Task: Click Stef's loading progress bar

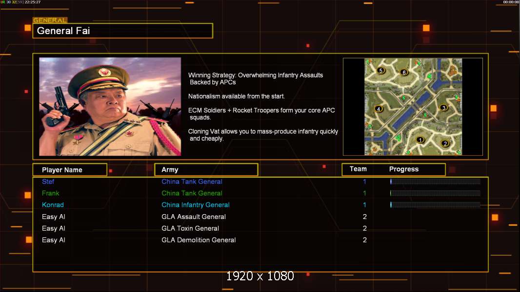Action: [435, 181]
